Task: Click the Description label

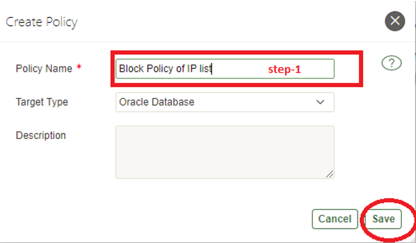Action: 41,136
